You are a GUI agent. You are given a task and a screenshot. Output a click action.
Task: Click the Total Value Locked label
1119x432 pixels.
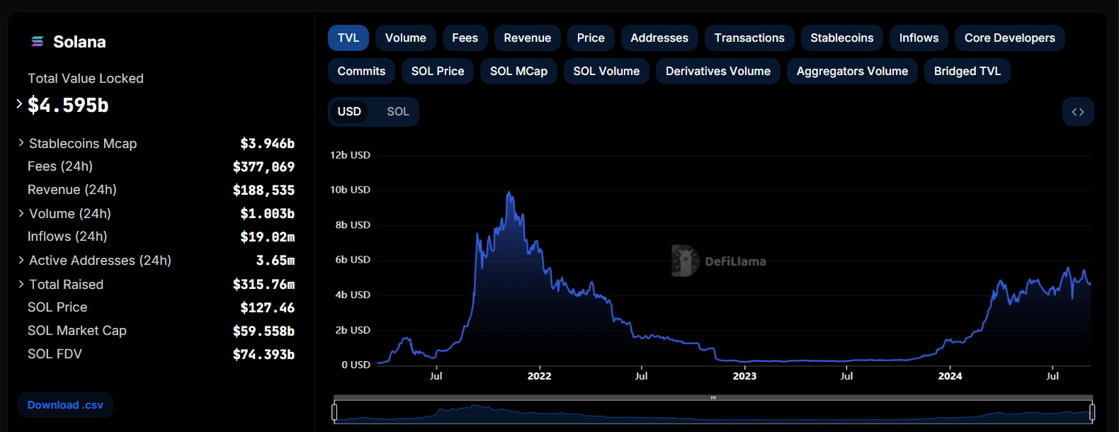[86, 79]
